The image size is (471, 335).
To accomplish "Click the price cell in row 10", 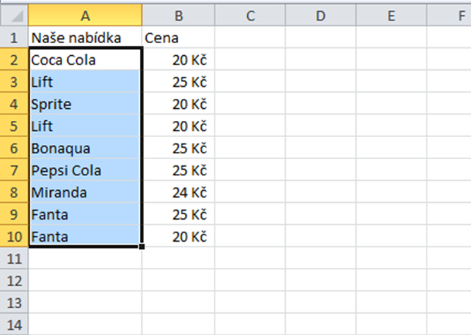I will 179,236.
